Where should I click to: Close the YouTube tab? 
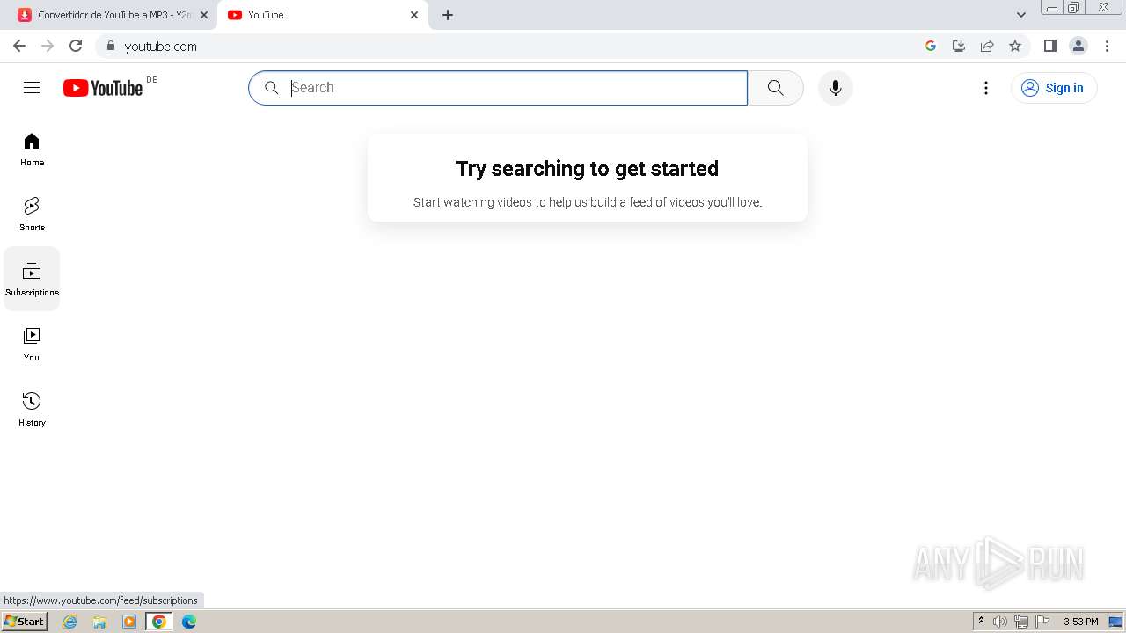click(x=414, y=15)
